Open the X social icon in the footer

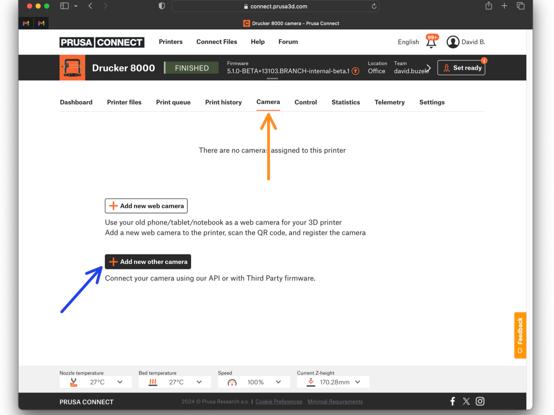[x=466, y=401]
